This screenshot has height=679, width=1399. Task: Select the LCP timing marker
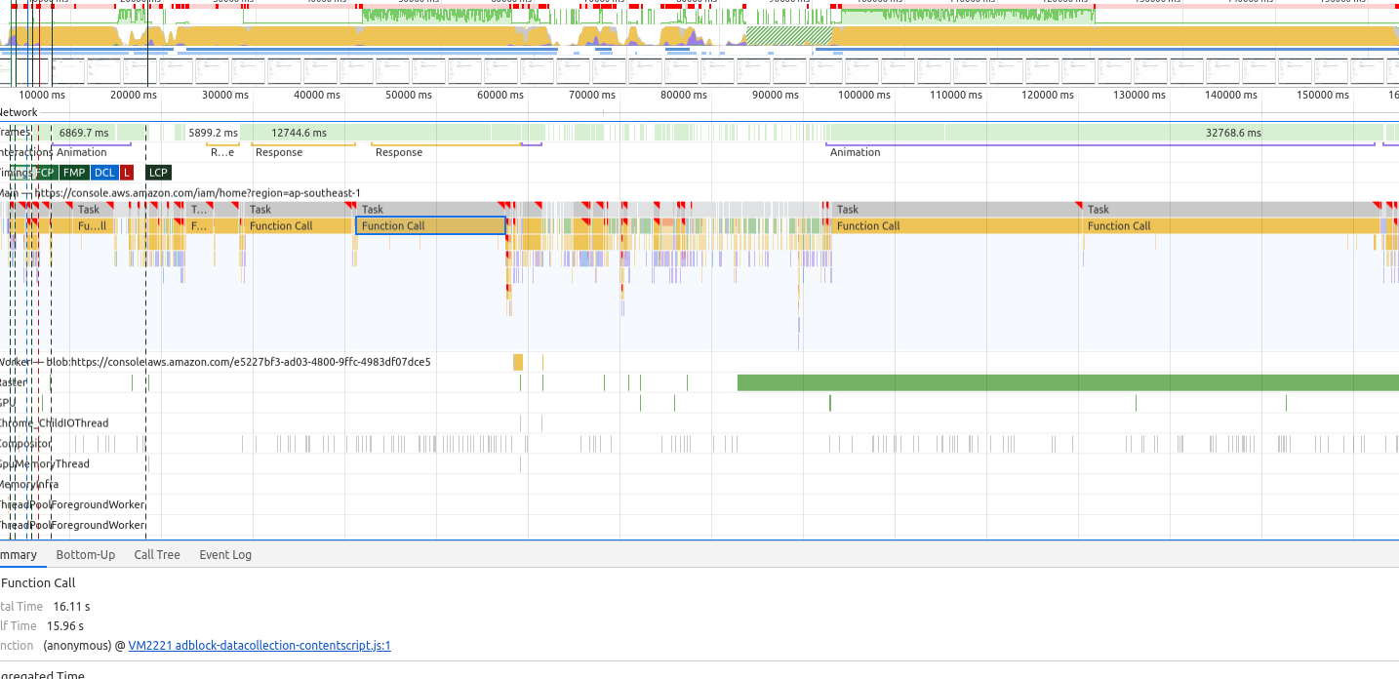point(158,173)
